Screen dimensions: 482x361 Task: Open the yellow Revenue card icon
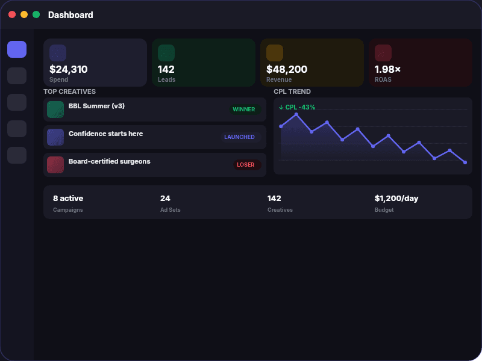[275, 53]
